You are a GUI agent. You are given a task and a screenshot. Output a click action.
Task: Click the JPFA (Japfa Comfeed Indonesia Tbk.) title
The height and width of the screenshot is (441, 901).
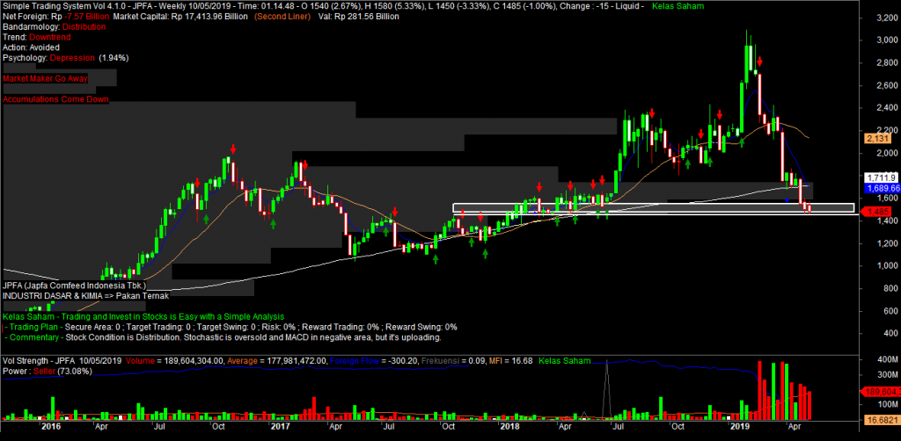click(74, 286)
